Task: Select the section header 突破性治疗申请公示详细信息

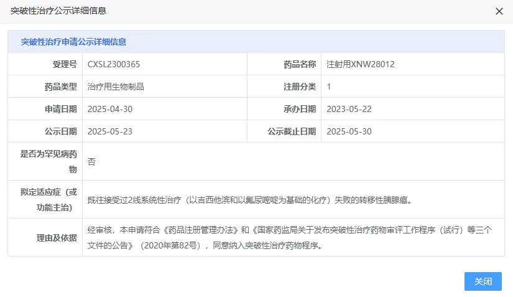Action: (73, 42)
